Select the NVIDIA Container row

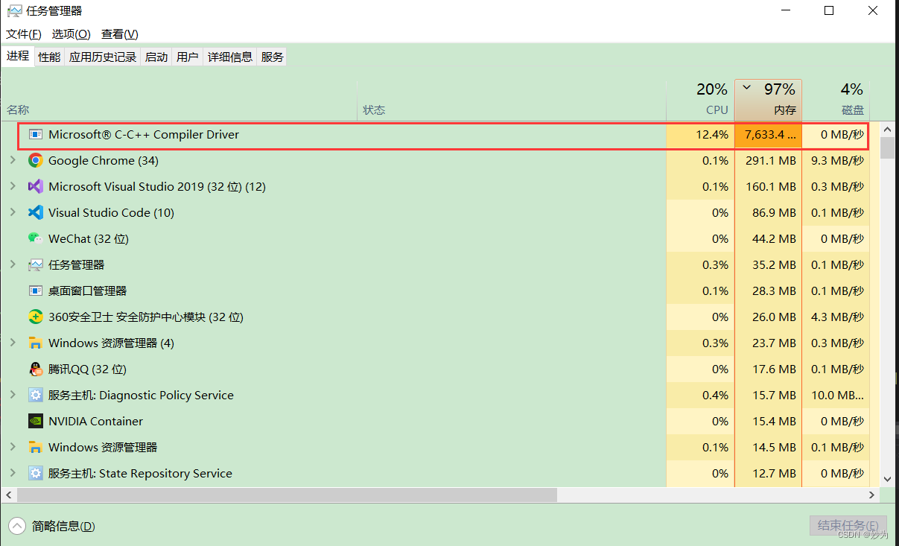(435, 421)
